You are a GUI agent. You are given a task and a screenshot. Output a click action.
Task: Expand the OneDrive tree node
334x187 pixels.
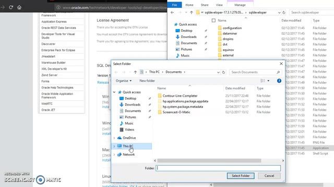[114, 138]
